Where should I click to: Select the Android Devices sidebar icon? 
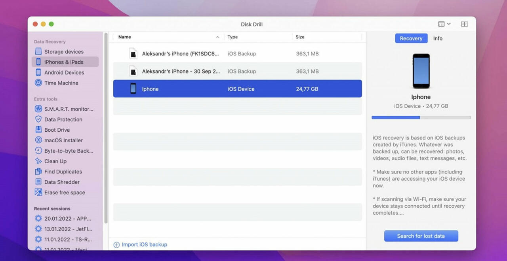click(38, 72)
